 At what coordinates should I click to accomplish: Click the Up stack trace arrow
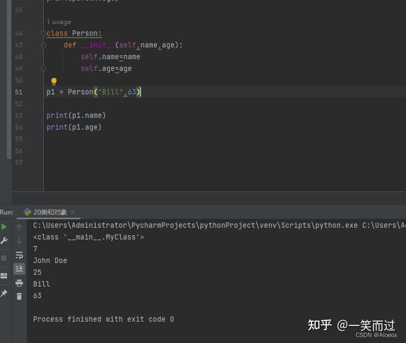click(19, 227)
